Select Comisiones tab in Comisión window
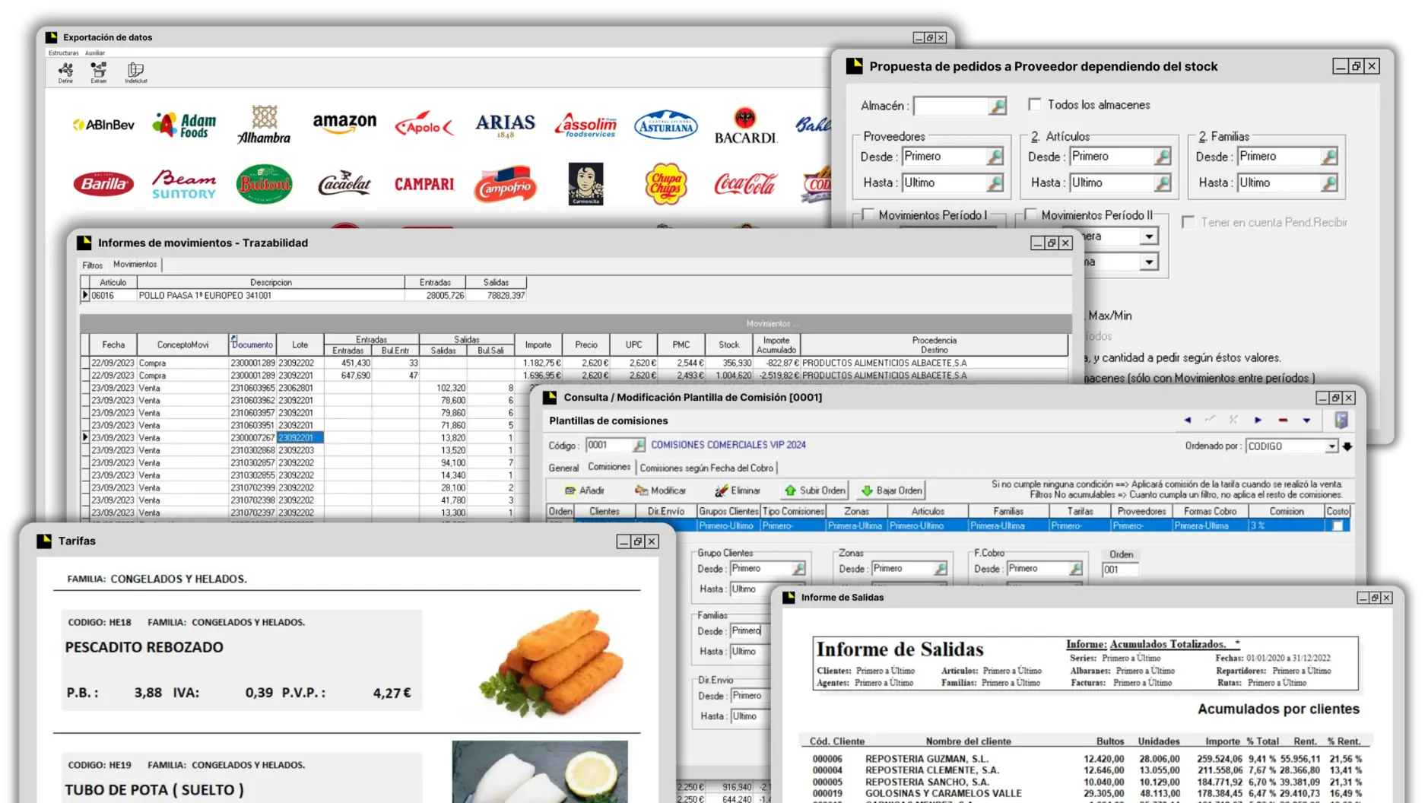The width and height of the screenshot is (1428, 803). coord(609,467)
